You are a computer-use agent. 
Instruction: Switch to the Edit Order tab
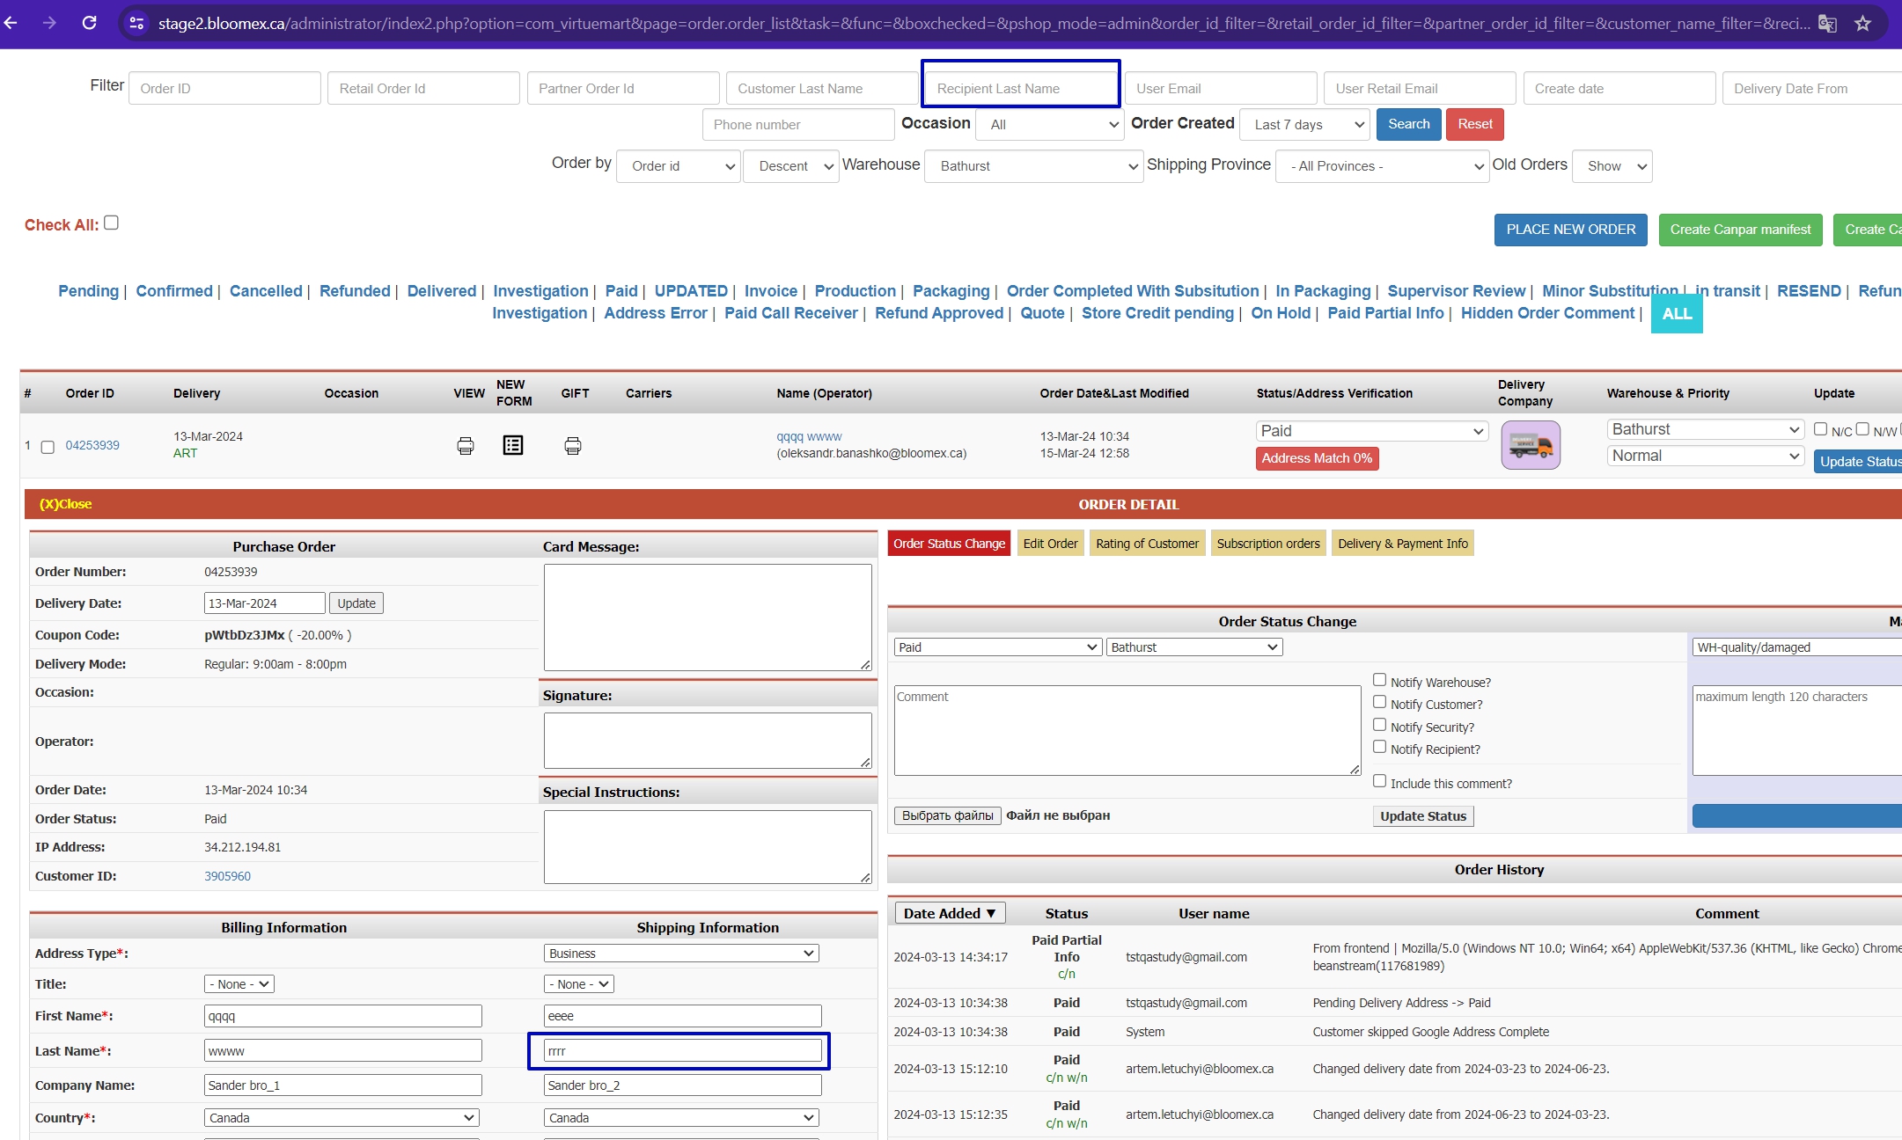(1050, 544)
